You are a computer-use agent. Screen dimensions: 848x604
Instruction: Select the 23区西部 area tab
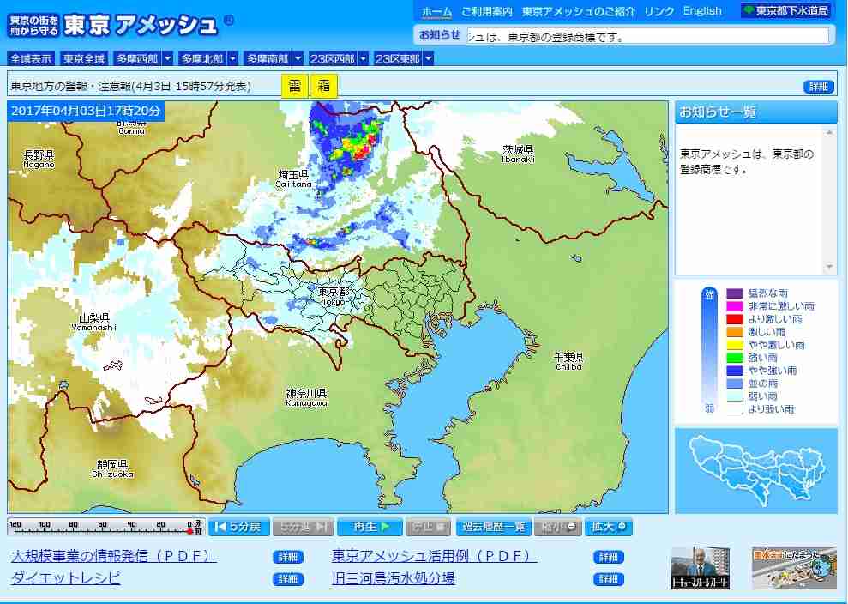pyautogui.click(x=333, y=58)
